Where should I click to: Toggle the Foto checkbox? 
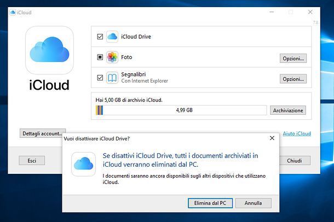100,57
